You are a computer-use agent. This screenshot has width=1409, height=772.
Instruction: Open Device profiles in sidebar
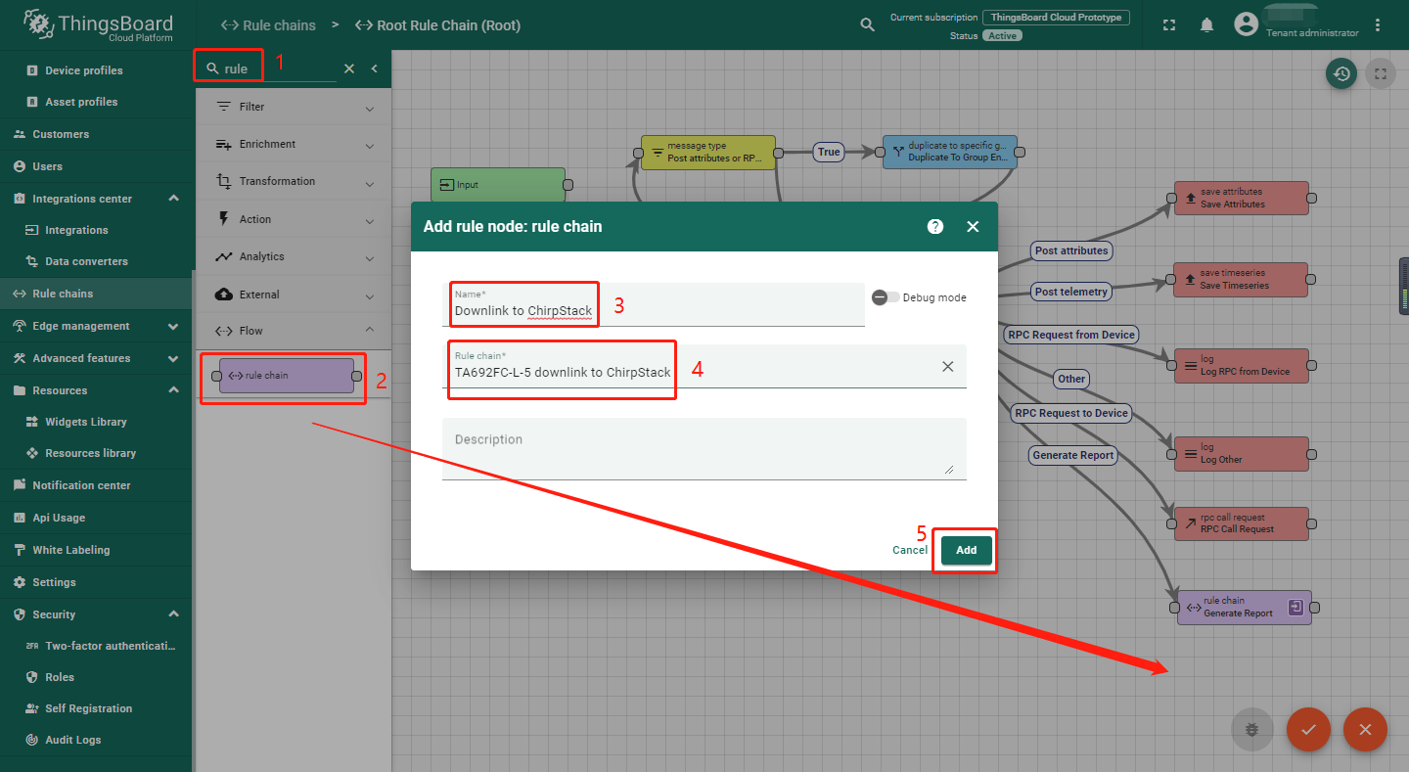[x=96, y=70]
